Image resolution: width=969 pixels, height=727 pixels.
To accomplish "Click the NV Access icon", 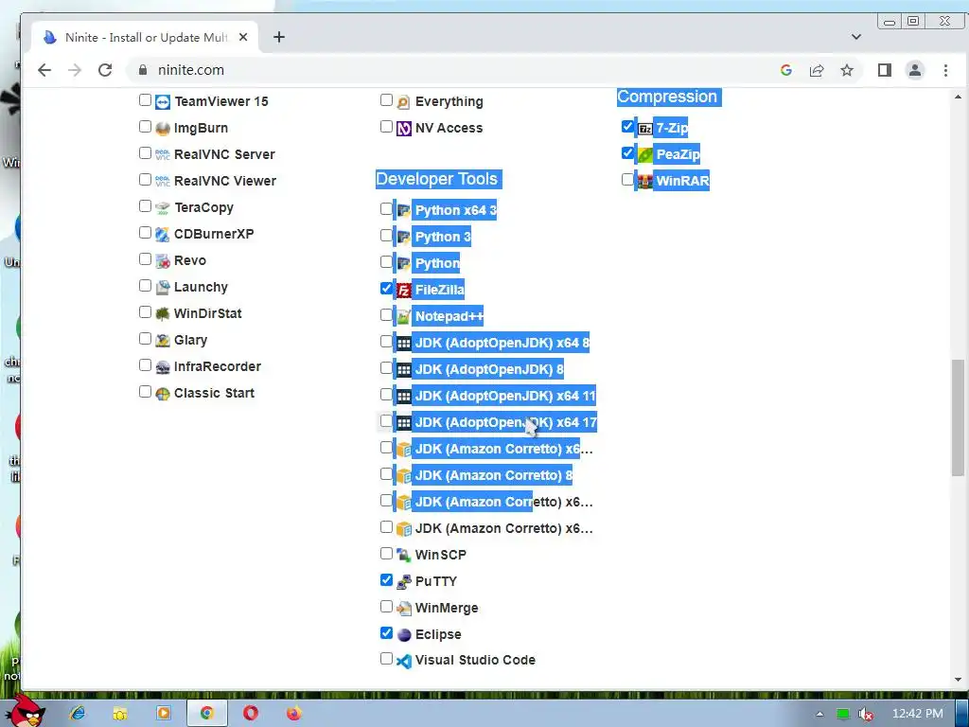I will (x=403, y=129).
